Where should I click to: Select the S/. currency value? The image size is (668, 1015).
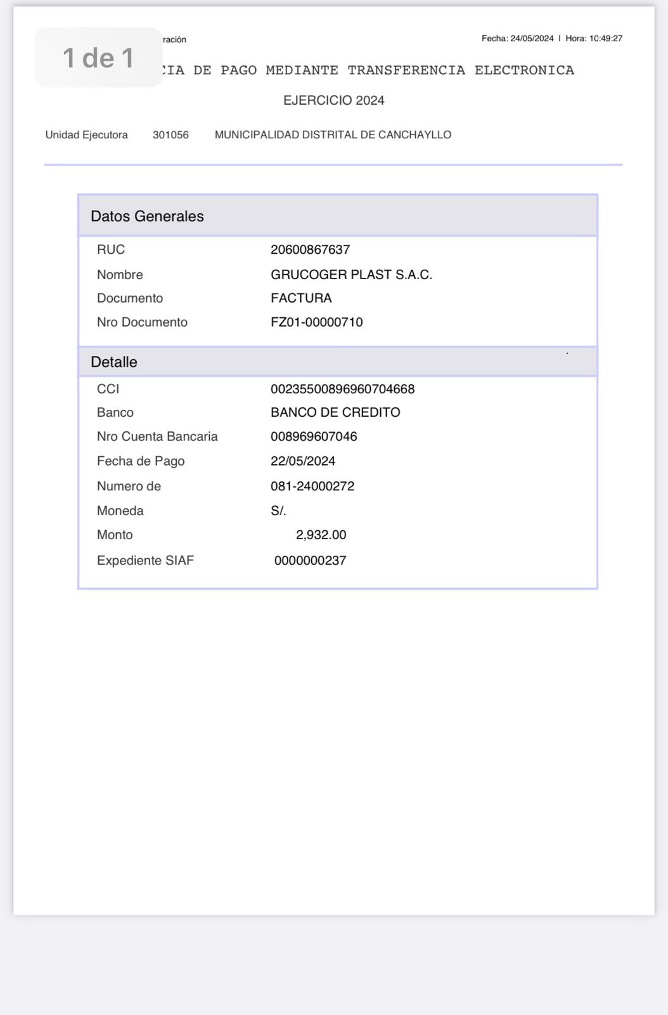pyautogui.click(x=278, y=511)
